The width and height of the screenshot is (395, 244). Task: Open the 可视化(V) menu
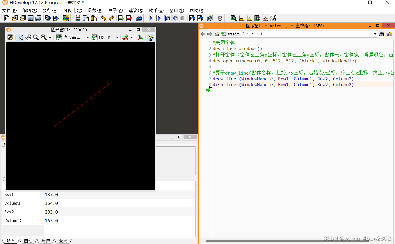(x=73, y=10)
